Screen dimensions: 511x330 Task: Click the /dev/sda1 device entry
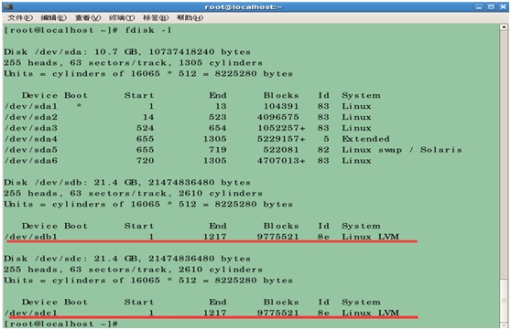click(31, 106)
